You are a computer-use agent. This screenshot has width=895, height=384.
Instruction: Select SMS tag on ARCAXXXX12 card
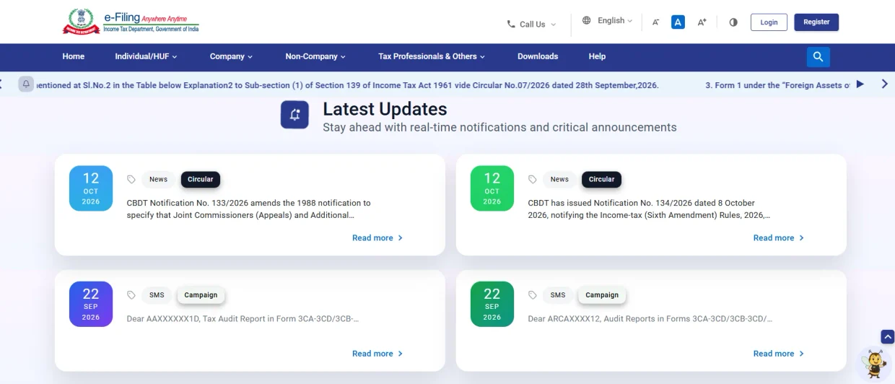click(x=558, y=295)
